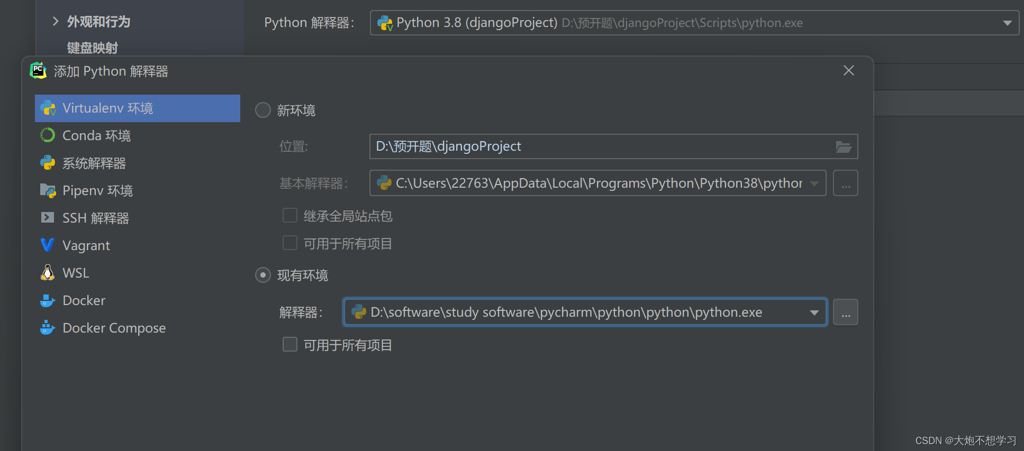Select the 现有环境 radio button
Viewport: 1024px width, 451px height.
(x=263, y=275)
